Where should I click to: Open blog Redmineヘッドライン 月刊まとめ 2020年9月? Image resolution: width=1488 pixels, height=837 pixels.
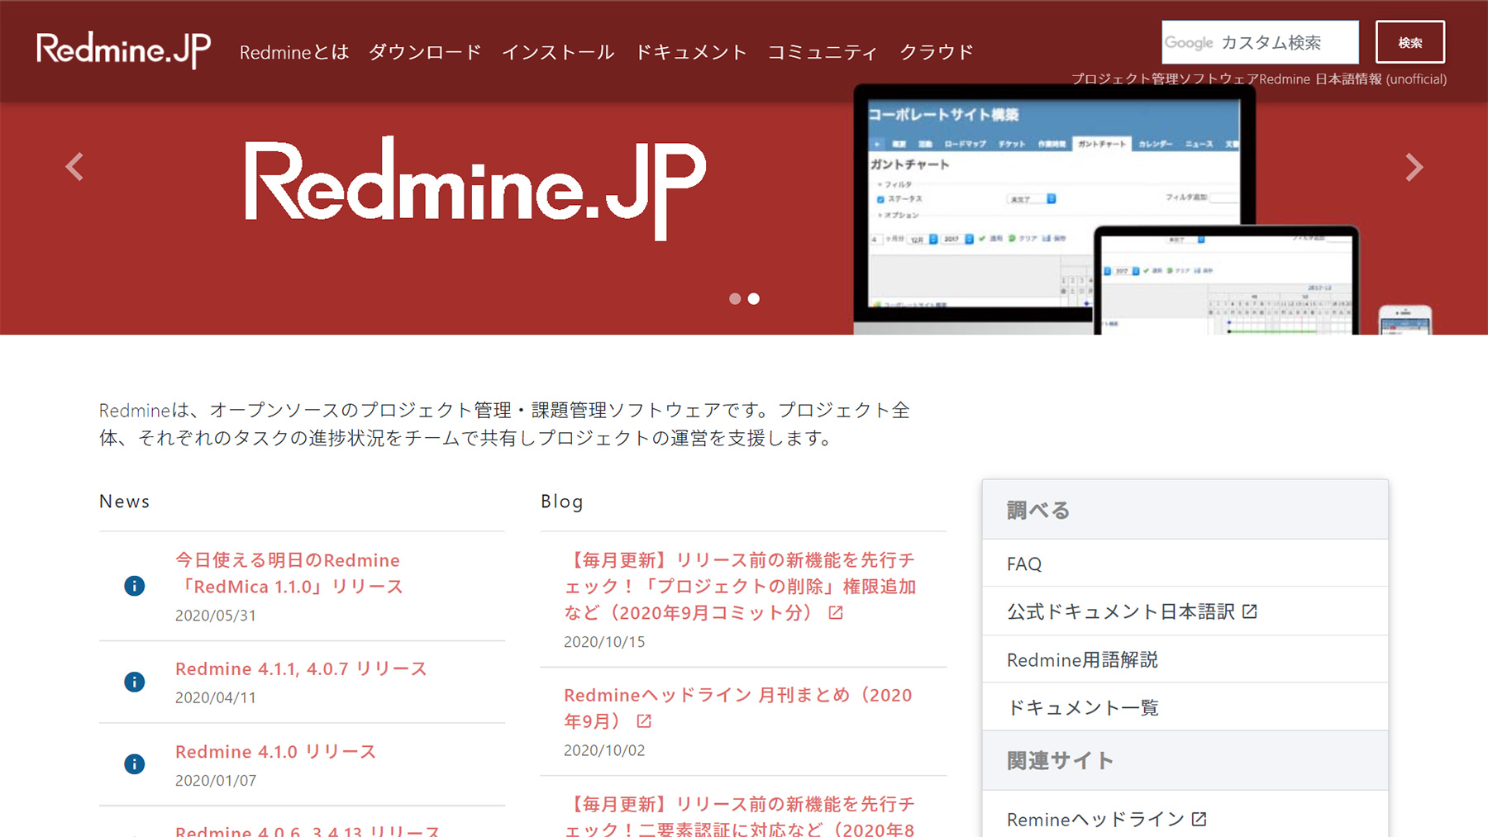pyautogui.click(x=738, y=708)
